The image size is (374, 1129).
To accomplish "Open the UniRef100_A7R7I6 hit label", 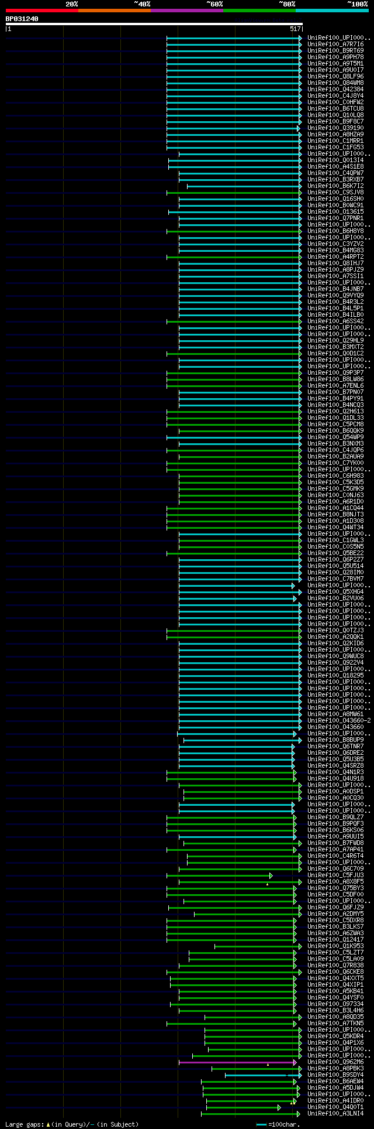I will pos(335,45).
